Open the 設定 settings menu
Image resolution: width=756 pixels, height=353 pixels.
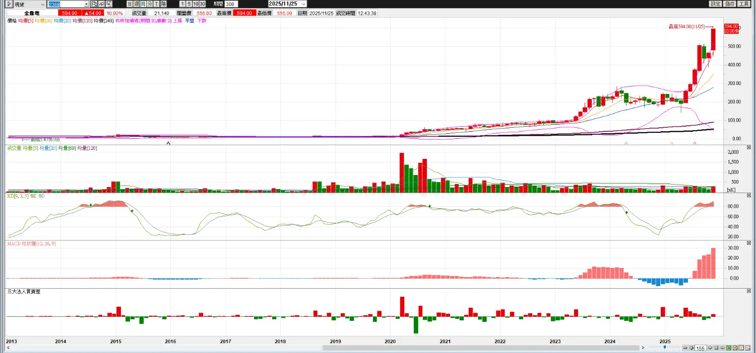(716, 4)
